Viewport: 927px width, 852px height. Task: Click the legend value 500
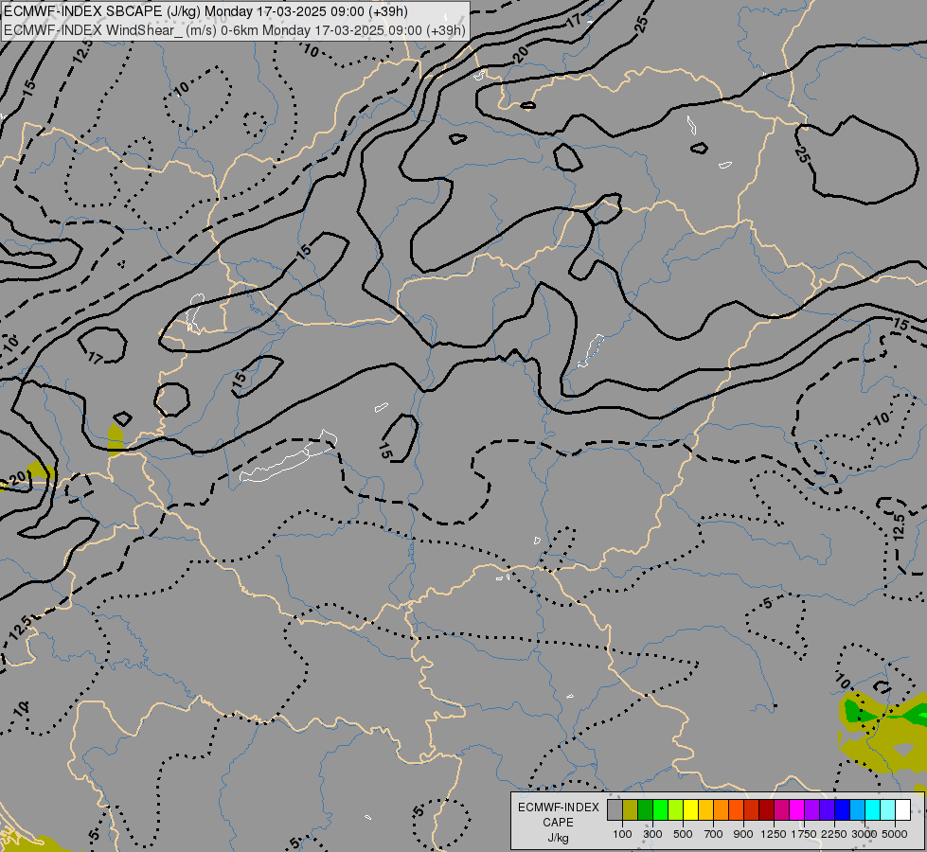click(683, 834)
